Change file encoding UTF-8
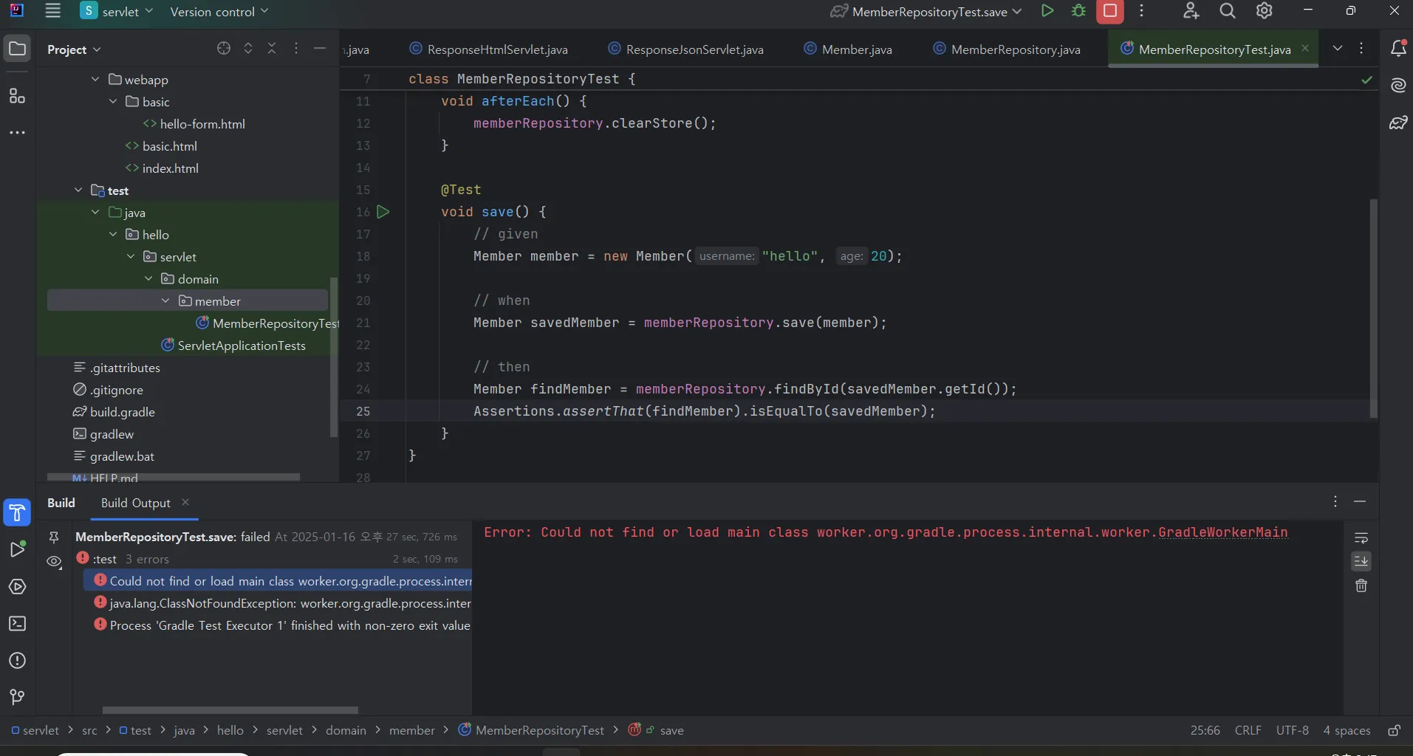The image size is (1413, 756). 1292,730
